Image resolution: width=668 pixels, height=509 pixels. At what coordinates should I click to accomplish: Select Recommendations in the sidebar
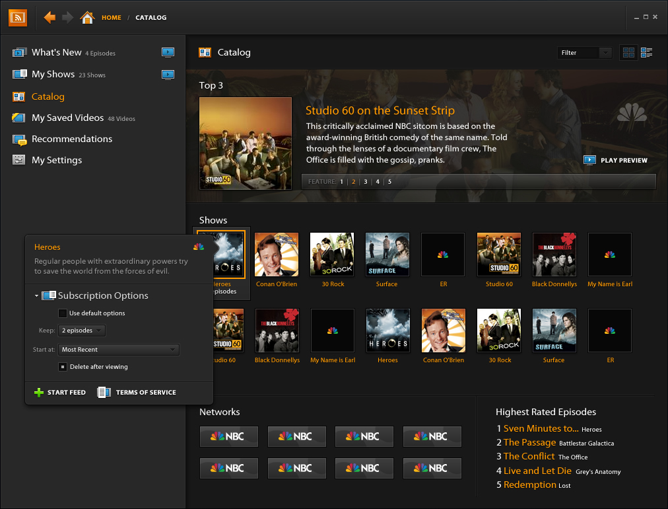[71, 139]
